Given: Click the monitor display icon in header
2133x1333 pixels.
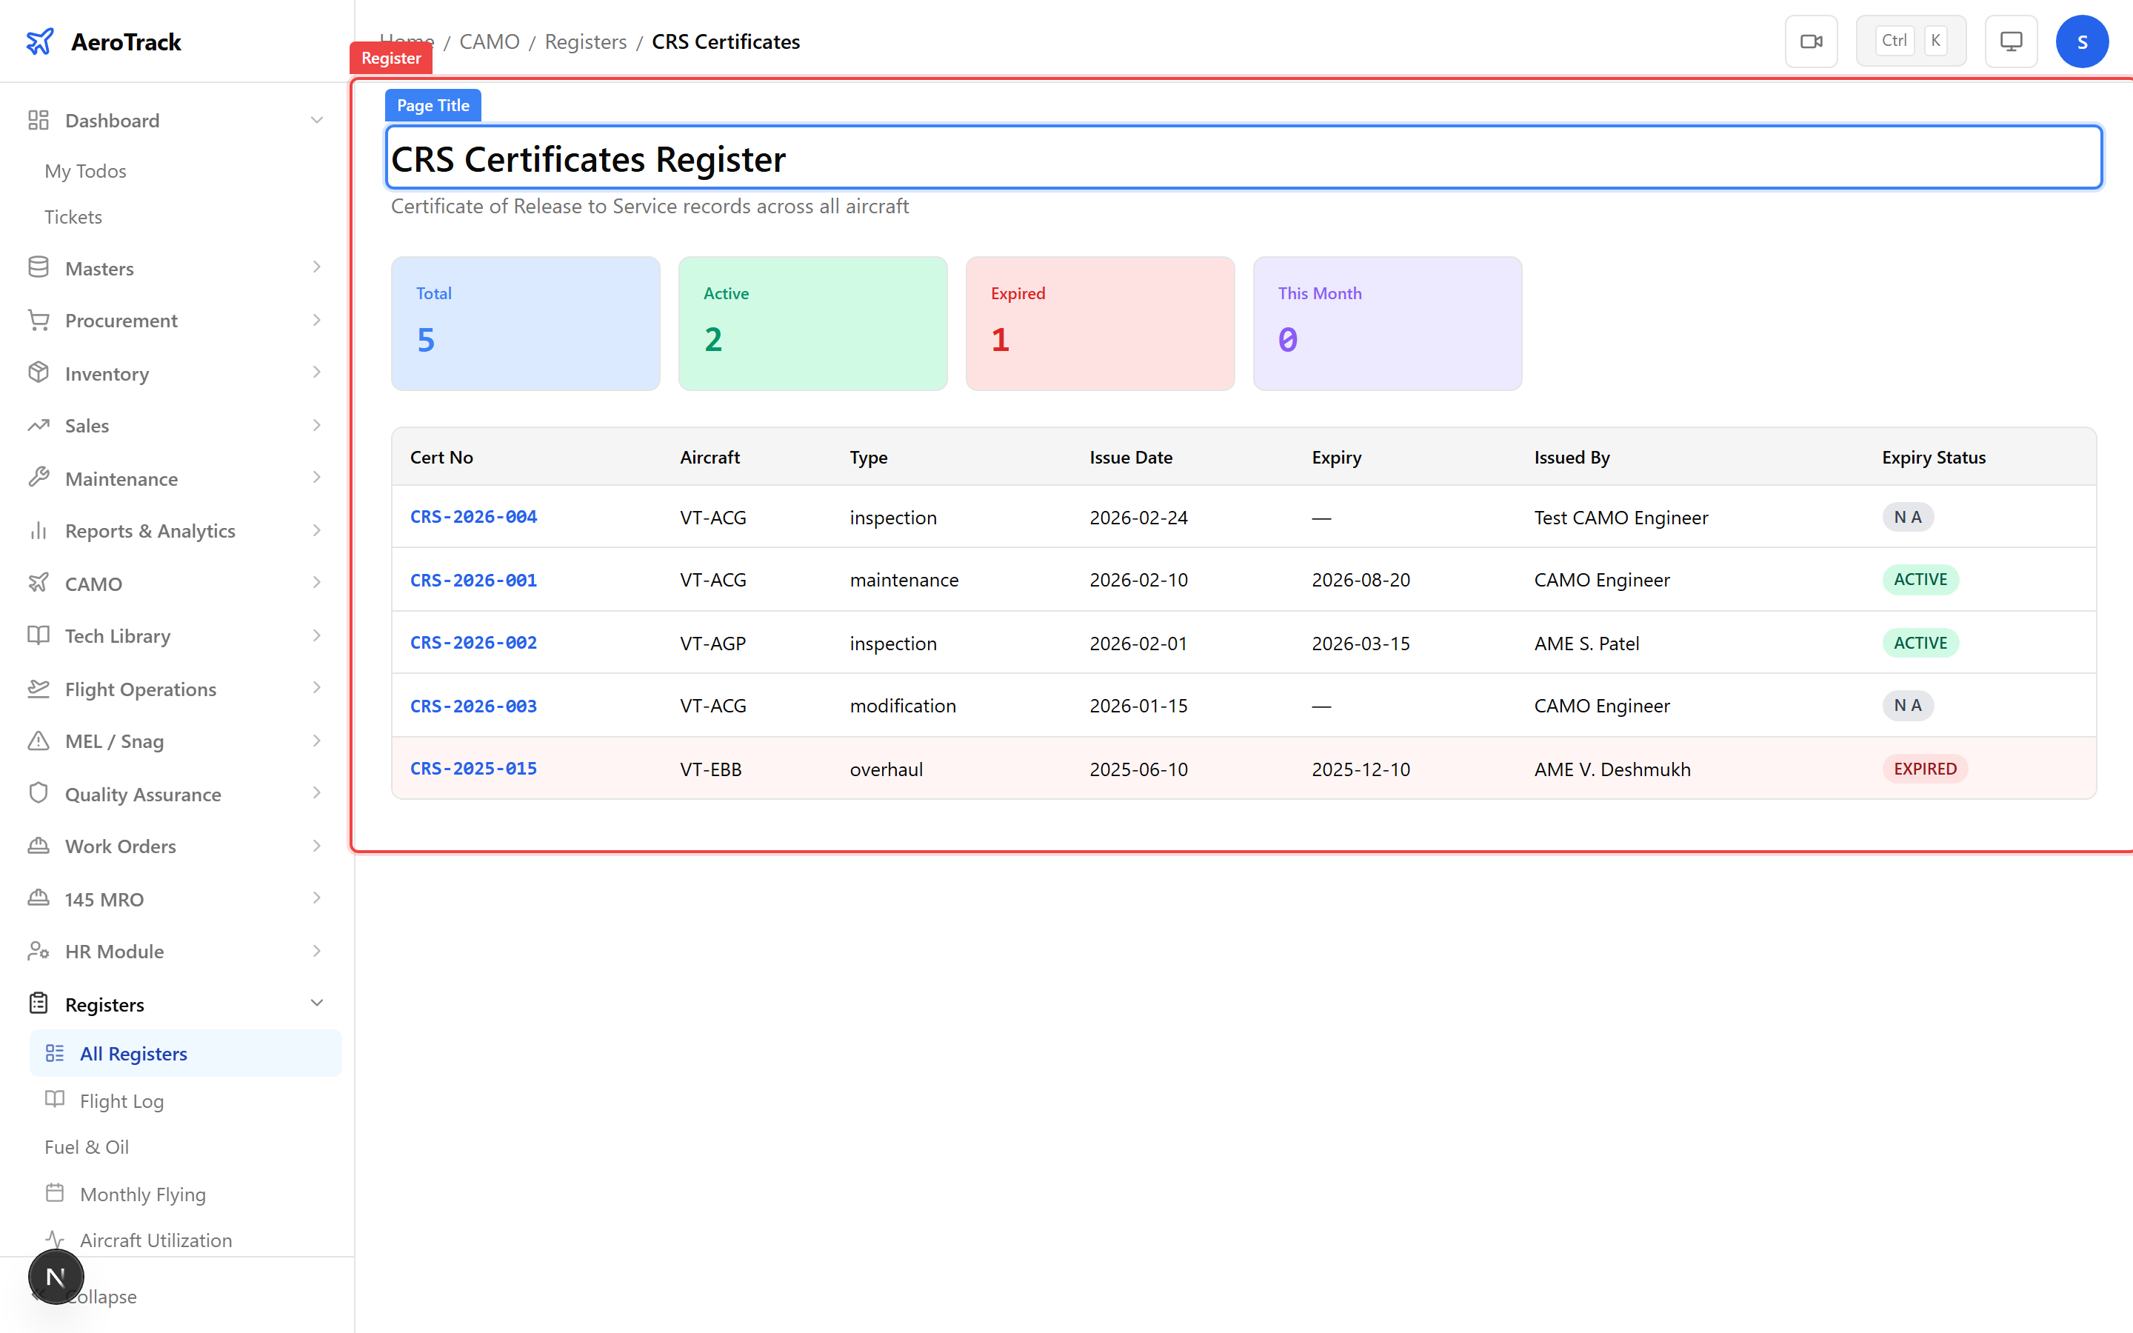Looking at the screenshot, I should (x=2011, y=41).
